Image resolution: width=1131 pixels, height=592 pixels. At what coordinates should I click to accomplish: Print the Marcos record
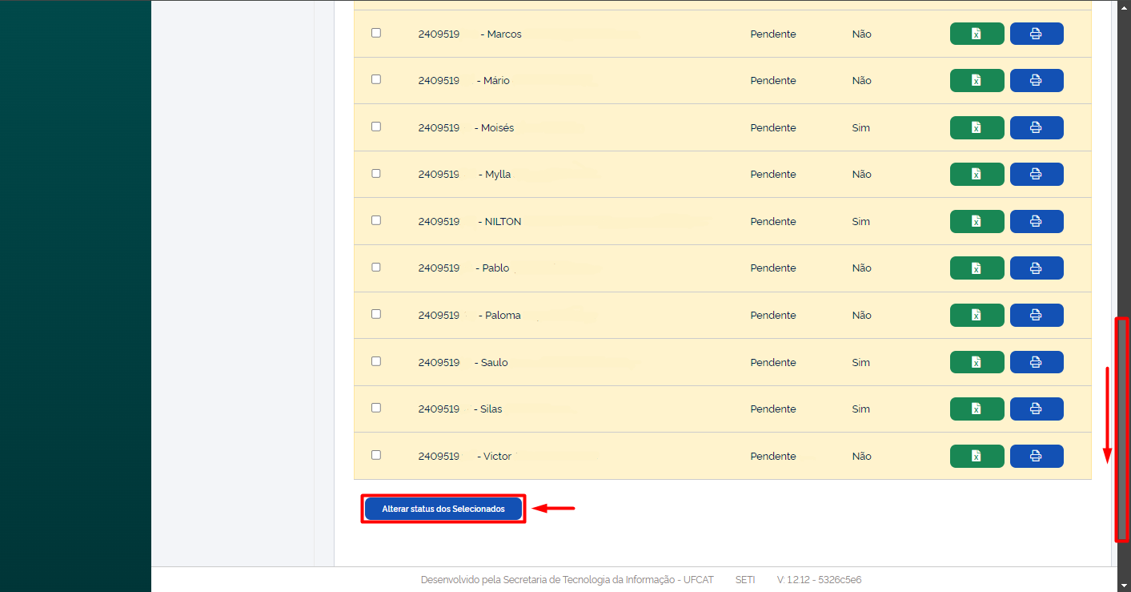click(1037, 34)
